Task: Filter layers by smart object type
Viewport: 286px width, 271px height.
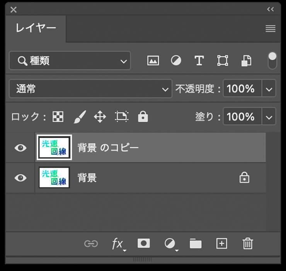Action: 246,61
